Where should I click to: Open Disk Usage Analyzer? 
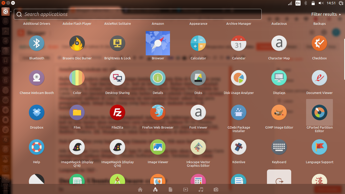[x=239, y=78]
